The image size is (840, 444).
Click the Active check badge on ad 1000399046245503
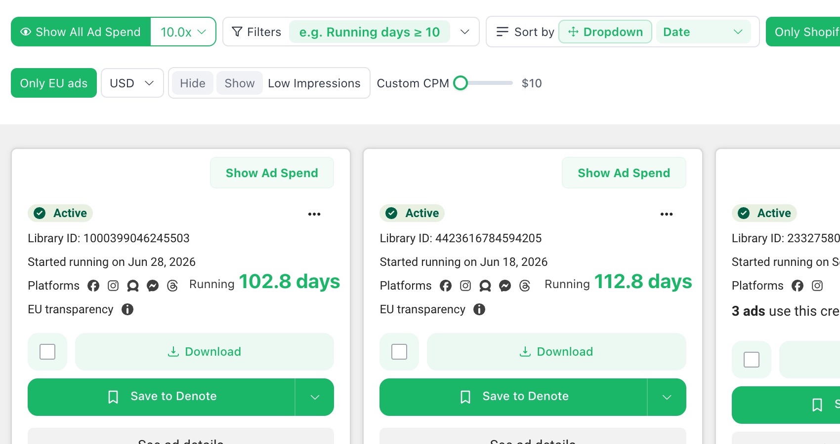(60, 213)
